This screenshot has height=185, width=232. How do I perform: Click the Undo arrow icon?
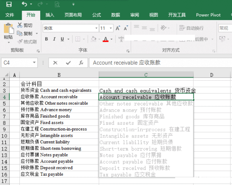[24, 4]
